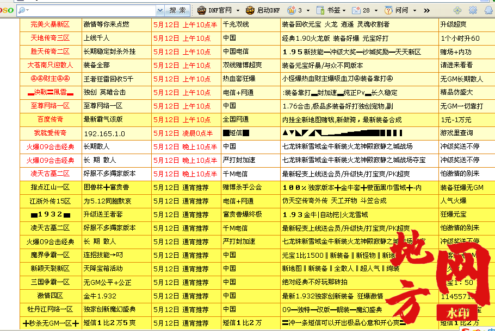The height and width of the screenshot is (331, 495).
Task: Click the 192.165.1.0 address cell
Action: (x=104, y=134)
